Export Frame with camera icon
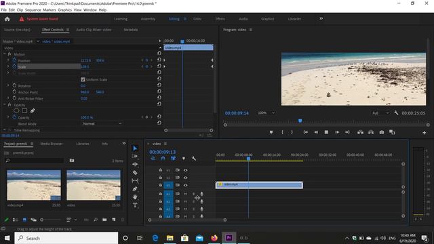The image size is (434, 244). pyautogui.click(x=382, y=132)
